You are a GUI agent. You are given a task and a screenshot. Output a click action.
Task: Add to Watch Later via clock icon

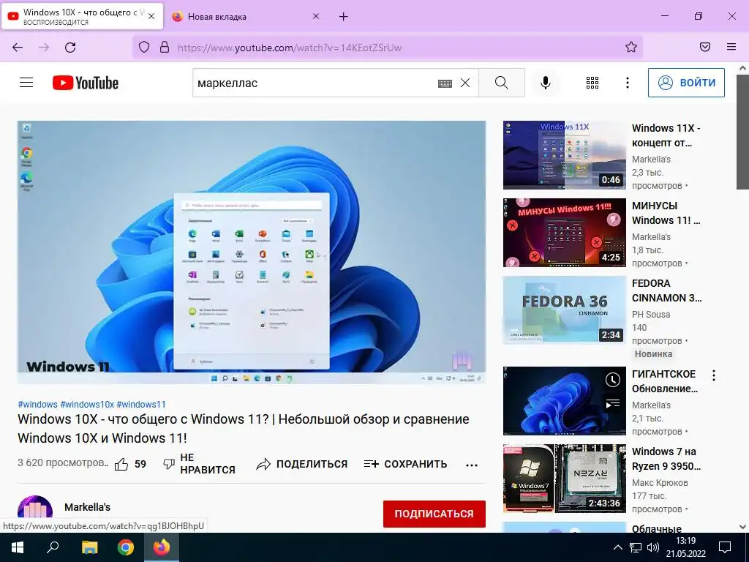(613, 380)
